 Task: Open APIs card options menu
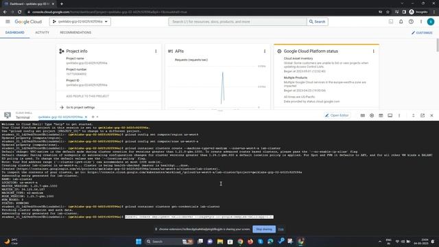265,51
